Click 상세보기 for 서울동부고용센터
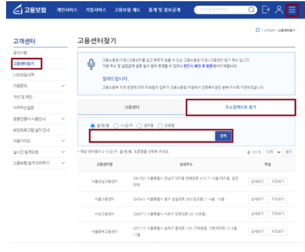 tap(258, 231)
